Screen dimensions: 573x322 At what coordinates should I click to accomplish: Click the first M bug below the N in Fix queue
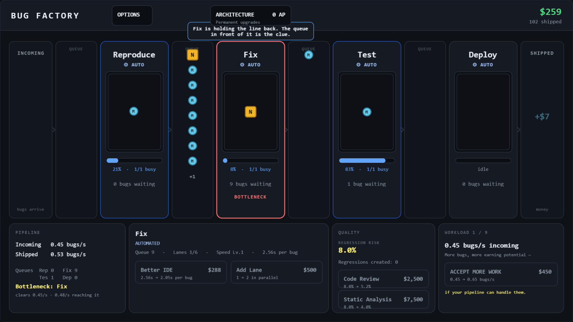(x=192, y=70)
